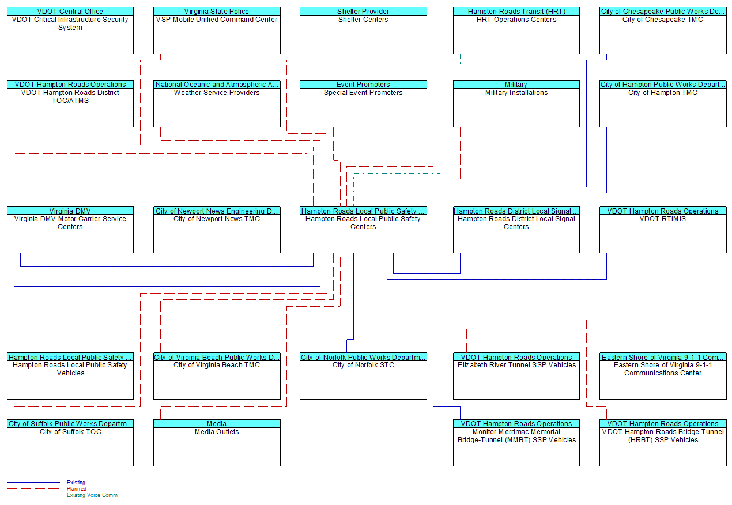Click the 'Weather Service Providers' label
This screenshot has height=505, width=732.
click(x=217, y=93)
